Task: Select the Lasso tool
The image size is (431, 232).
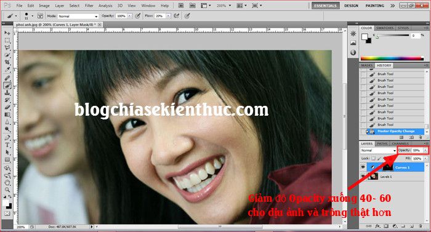Action: coord(7,48)
